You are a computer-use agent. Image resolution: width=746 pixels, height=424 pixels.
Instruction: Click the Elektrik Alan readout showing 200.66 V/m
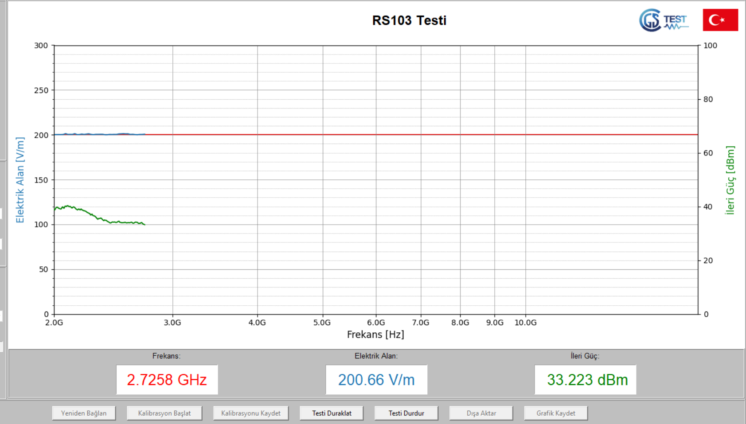click(x=376, y=379)
